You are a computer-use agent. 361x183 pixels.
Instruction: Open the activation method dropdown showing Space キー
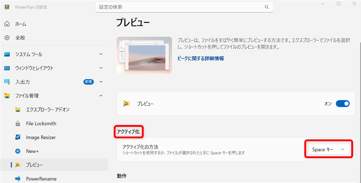(329, 149)
